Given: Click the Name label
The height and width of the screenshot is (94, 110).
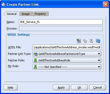Looking at the screenshot, I should [x=11, y=22].
